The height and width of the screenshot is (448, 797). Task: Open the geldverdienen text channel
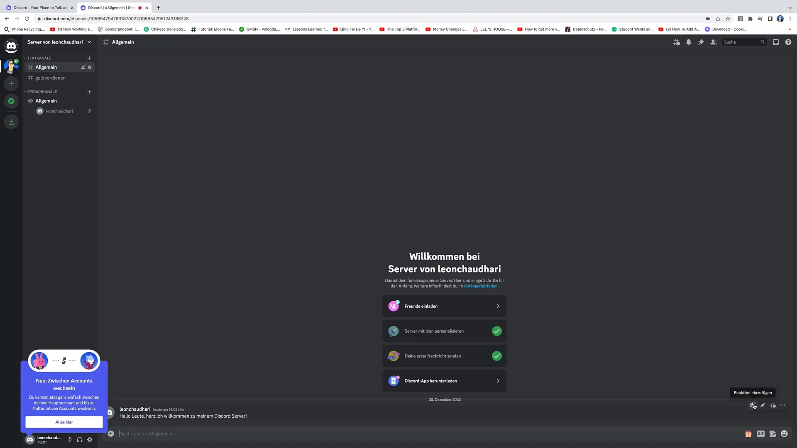(x=60, y=78)
